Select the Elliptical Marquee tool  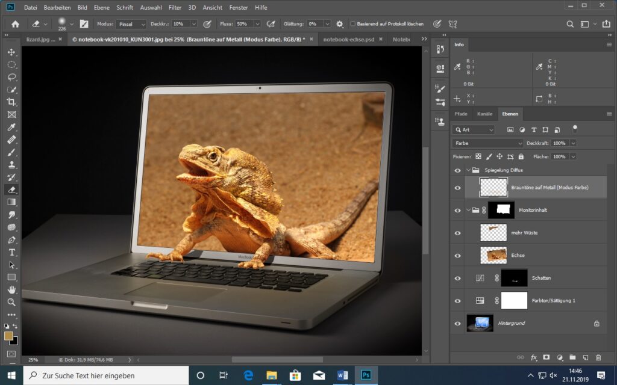[x=11, y=65]
